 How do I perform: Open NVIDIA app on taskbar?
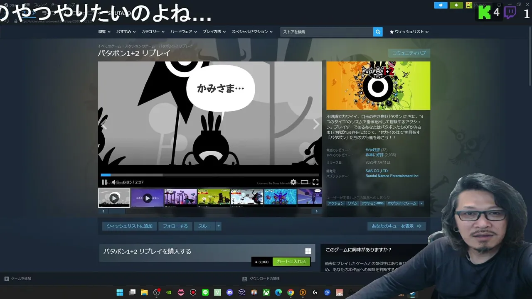tap(169, 292)
